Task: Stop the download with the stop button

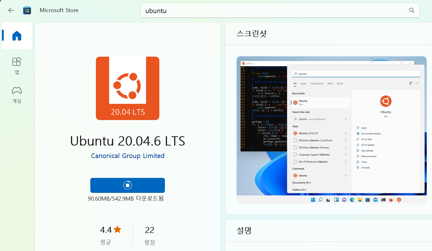Action: click(x=128, y=185)
